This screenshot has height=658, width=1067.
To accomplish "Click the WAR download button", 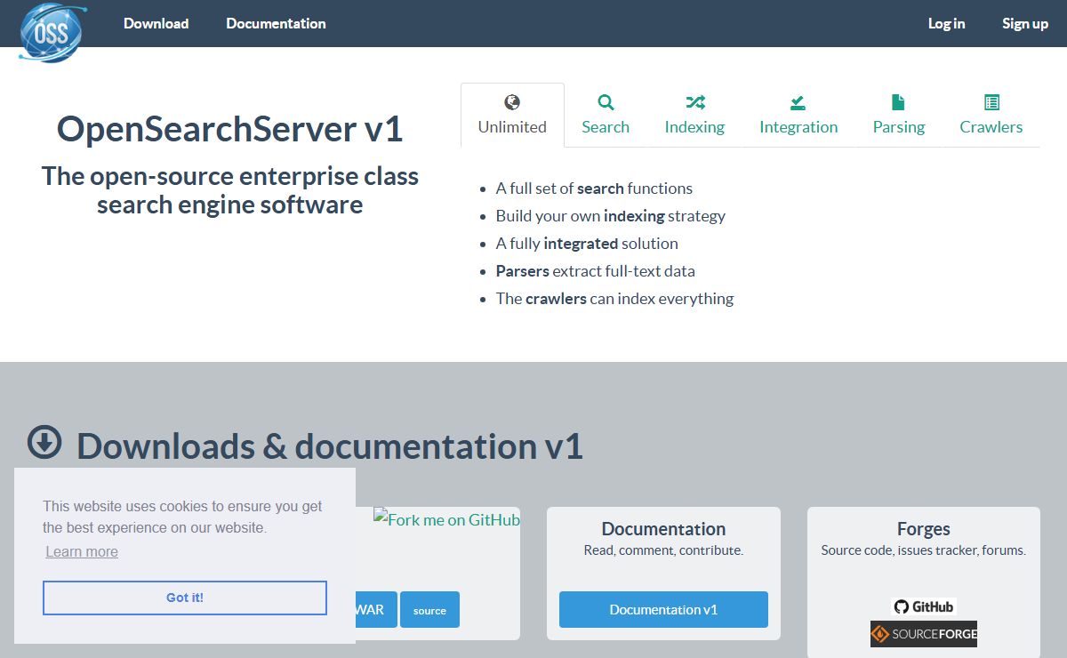I will click(375, 610).
